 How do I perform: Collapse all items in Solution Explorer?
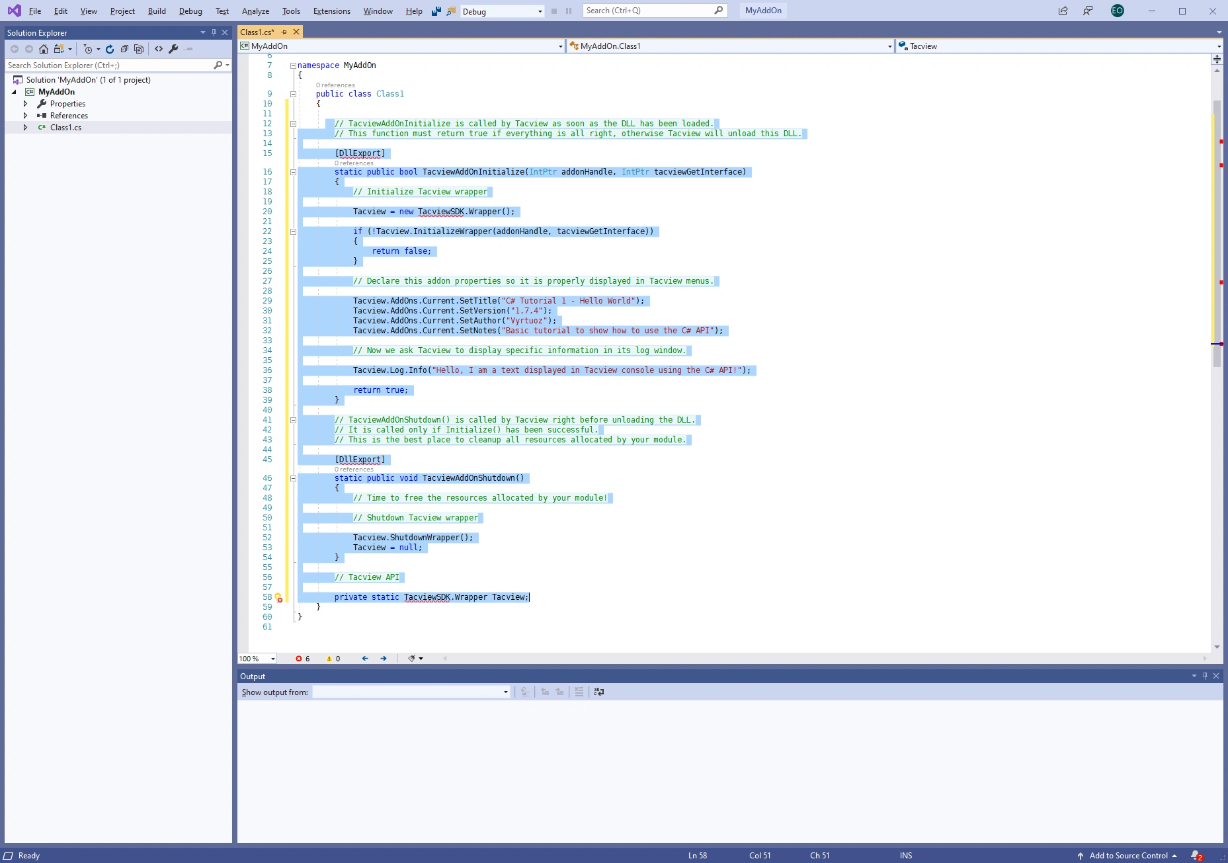click(124, 49)
